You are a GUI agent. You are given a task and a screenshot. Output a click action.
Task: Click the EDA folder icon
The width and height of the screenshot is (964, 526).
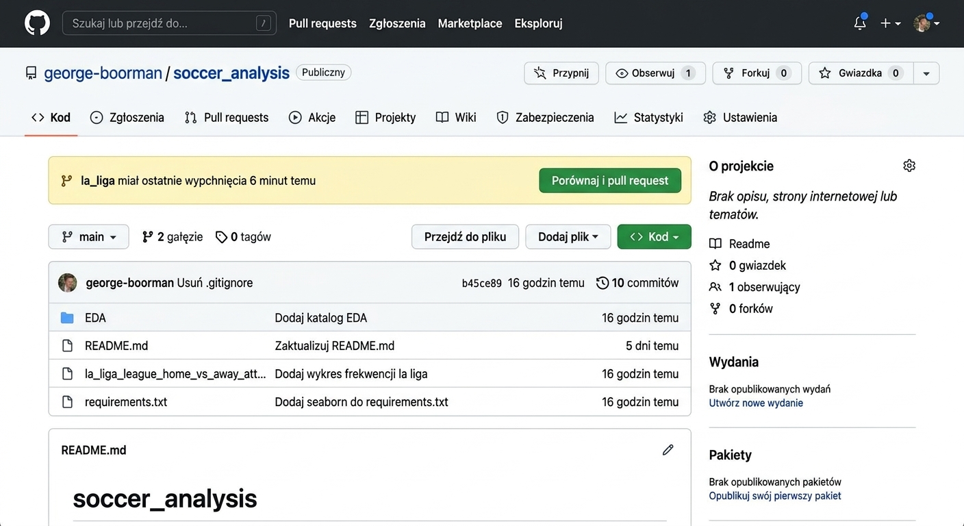coord(67,318)
